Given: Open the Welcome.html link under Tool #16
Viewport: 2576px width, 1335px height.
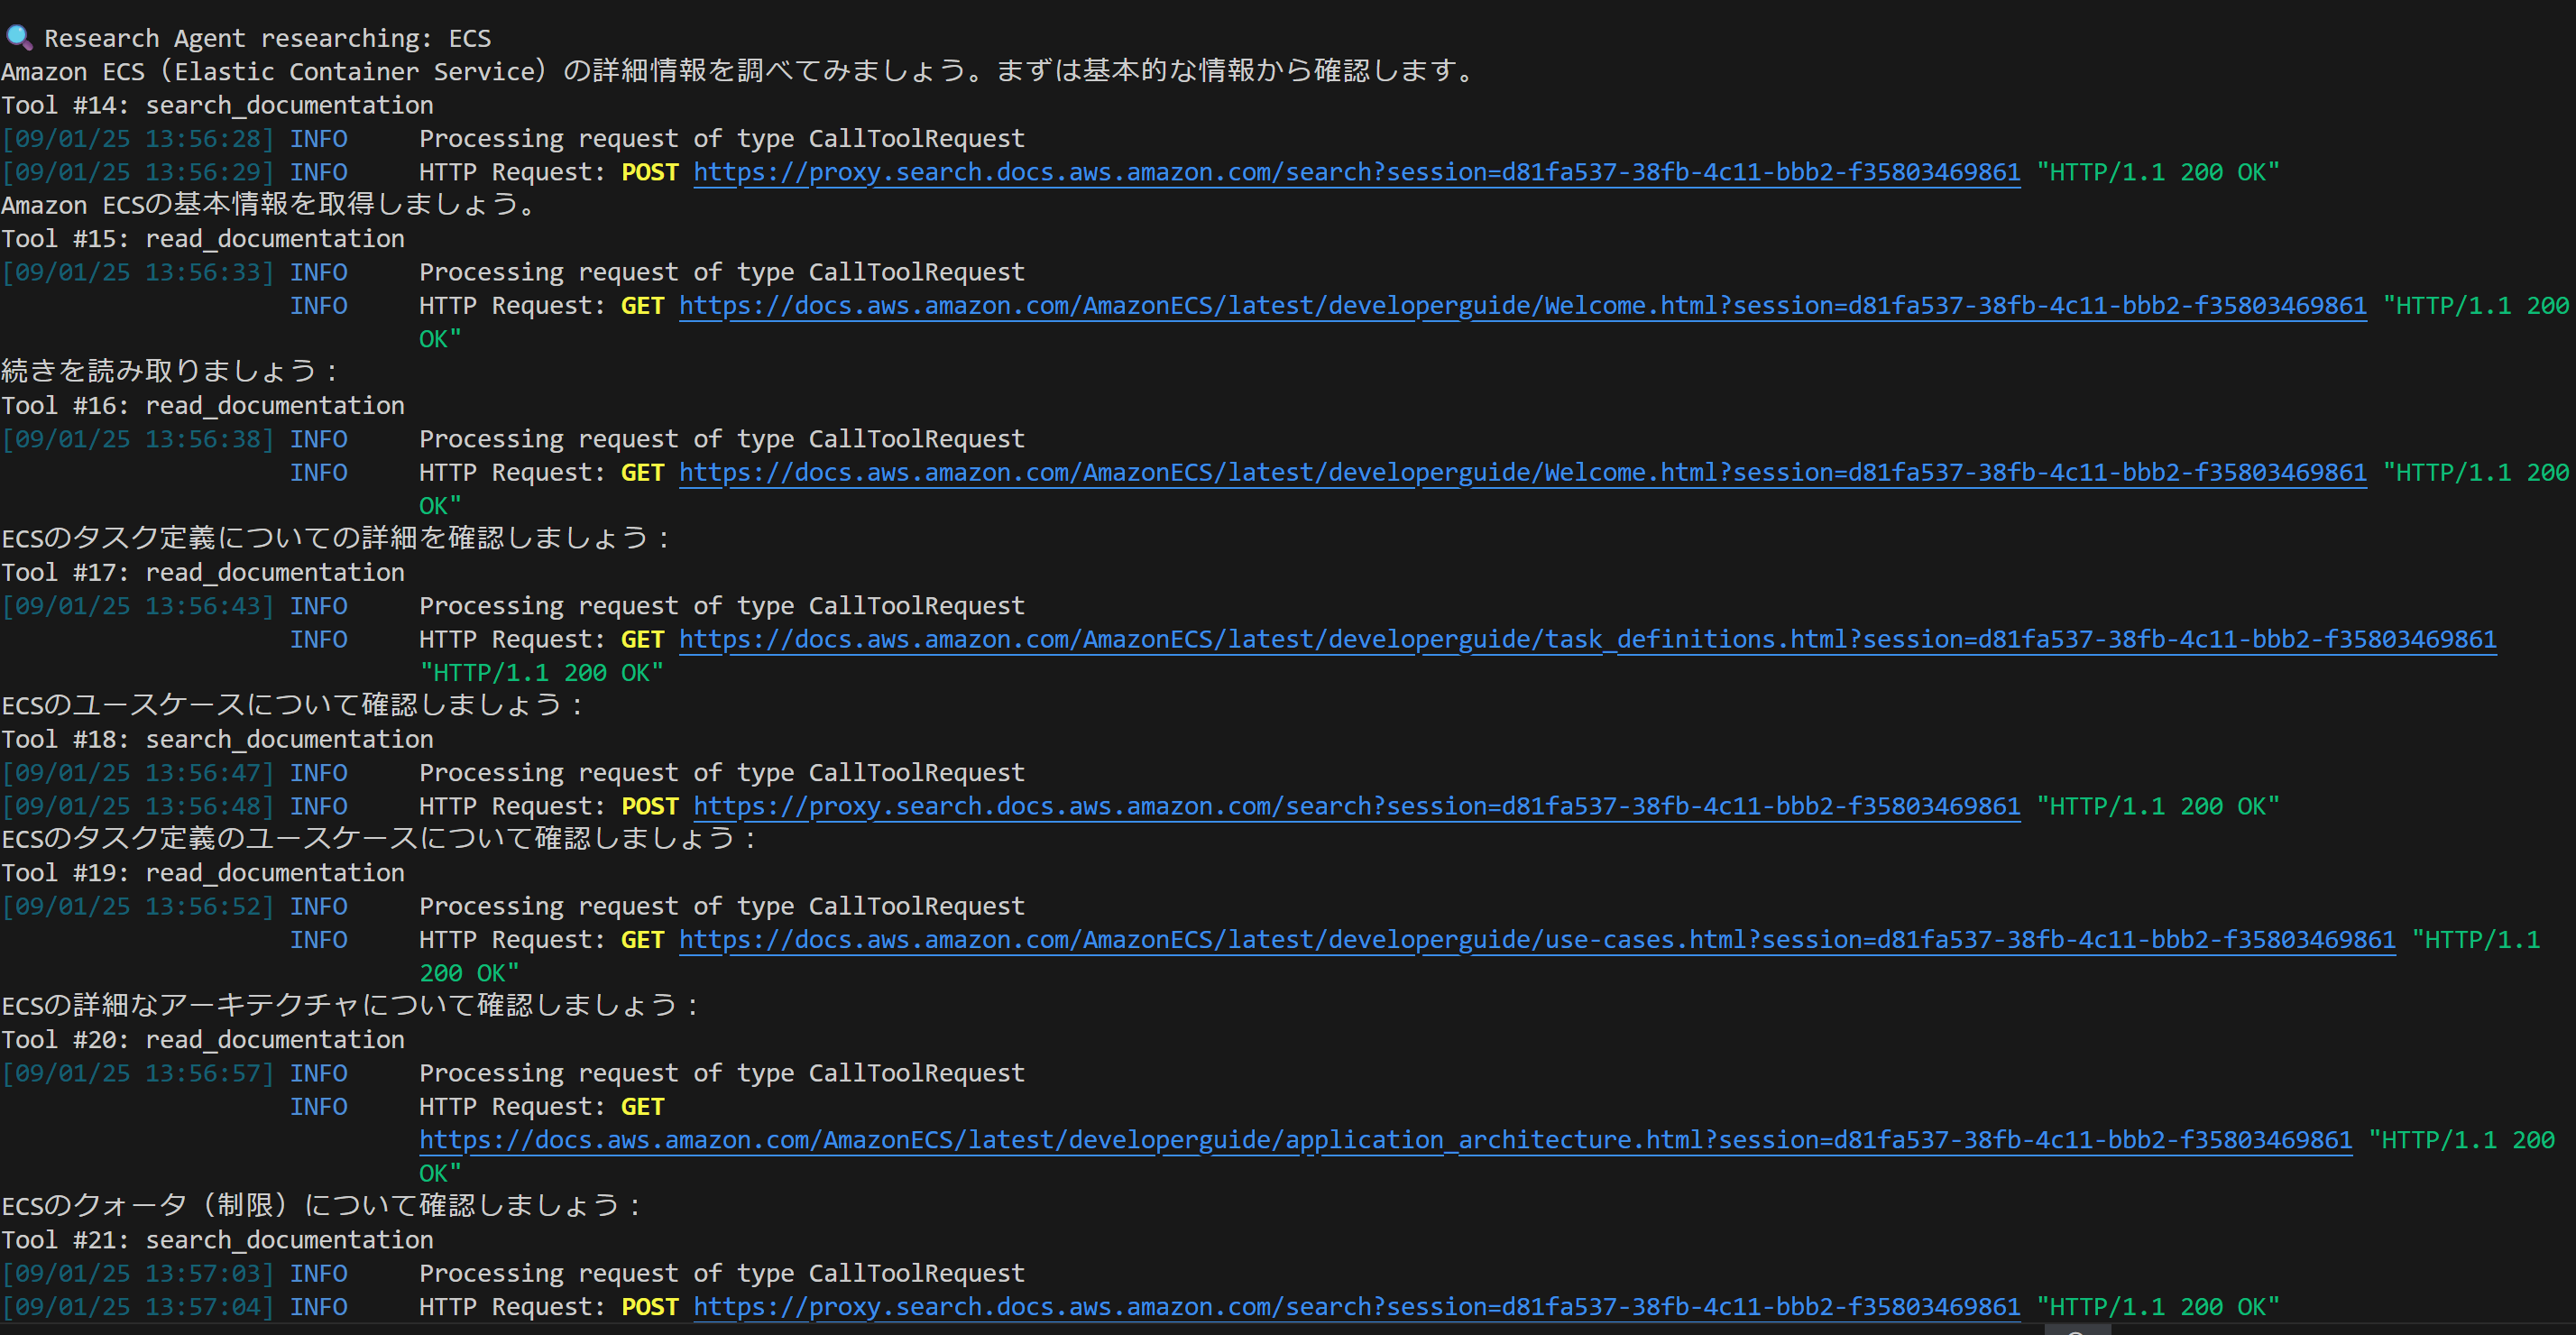Looking at the screenshot, I should (x=1523, y=473).
